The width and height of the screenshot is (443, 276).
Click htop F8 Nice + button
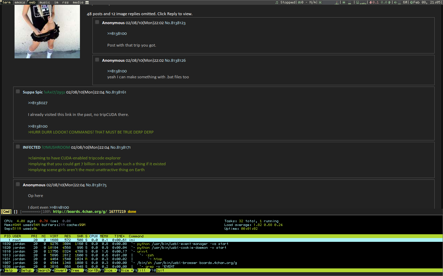125,270
